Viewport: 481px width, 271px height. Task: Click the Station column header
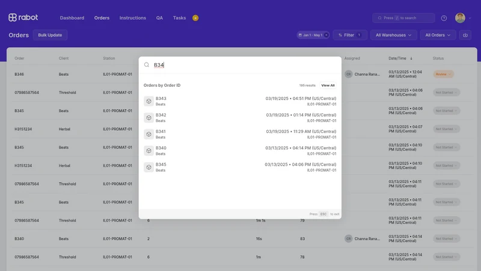click(x=109, y=58)
